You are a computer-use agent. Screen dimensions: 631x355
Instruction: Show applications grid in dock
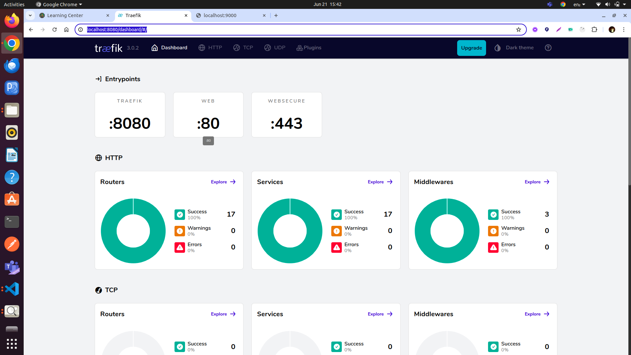12,344
